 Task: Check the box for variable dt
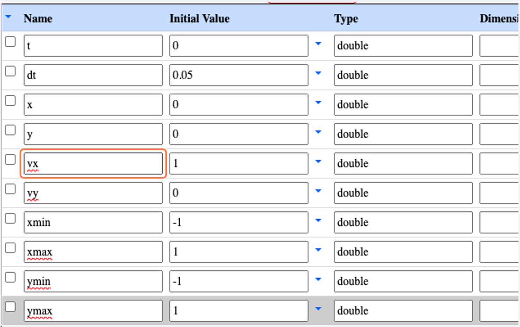[x=10, y=71]
